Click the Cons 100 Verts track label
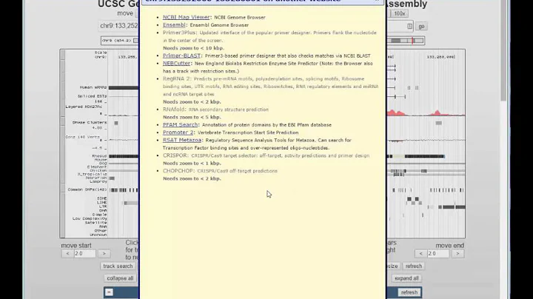The width and height of the screenshot is (533, 299). coord(83,137)
